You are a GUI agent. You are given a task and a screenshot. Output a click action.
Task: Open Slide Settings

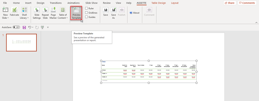click(37, 13)
